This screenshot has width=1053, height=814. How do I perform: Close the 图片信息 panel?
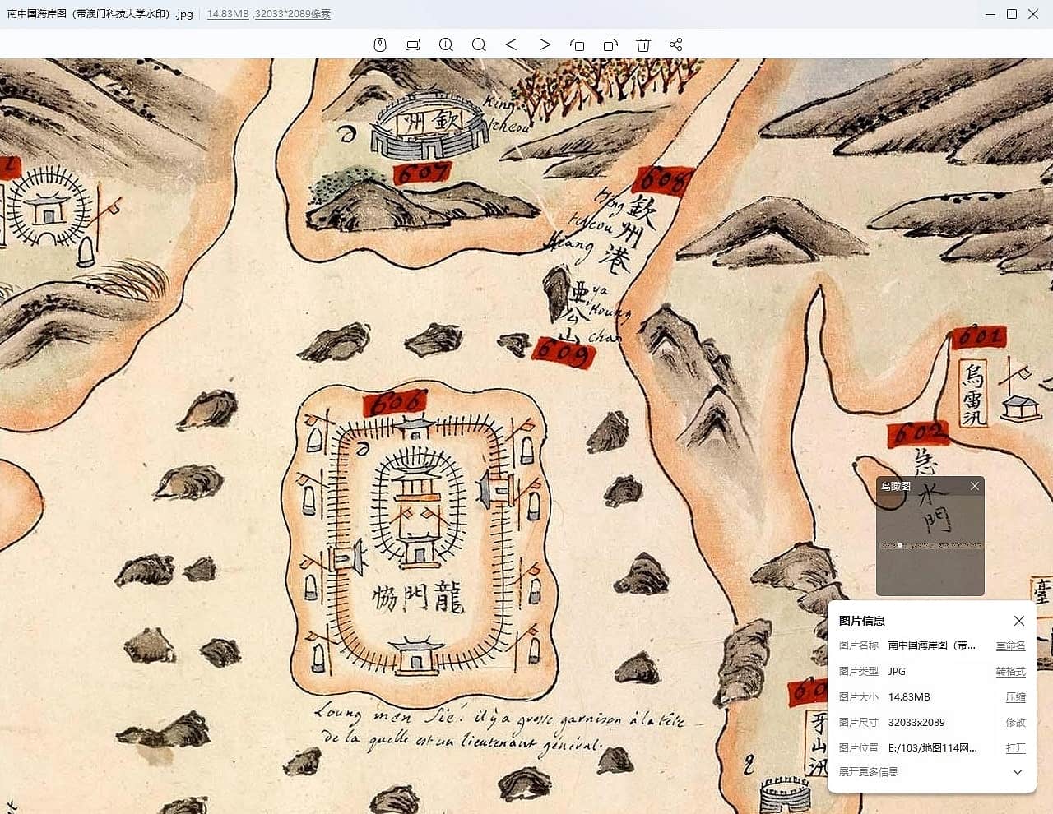click(x=1019, y=621)
